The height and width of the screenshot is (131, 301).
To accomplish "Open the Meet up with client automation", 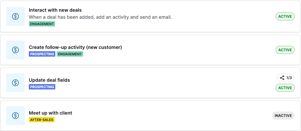I will point(51,113).
